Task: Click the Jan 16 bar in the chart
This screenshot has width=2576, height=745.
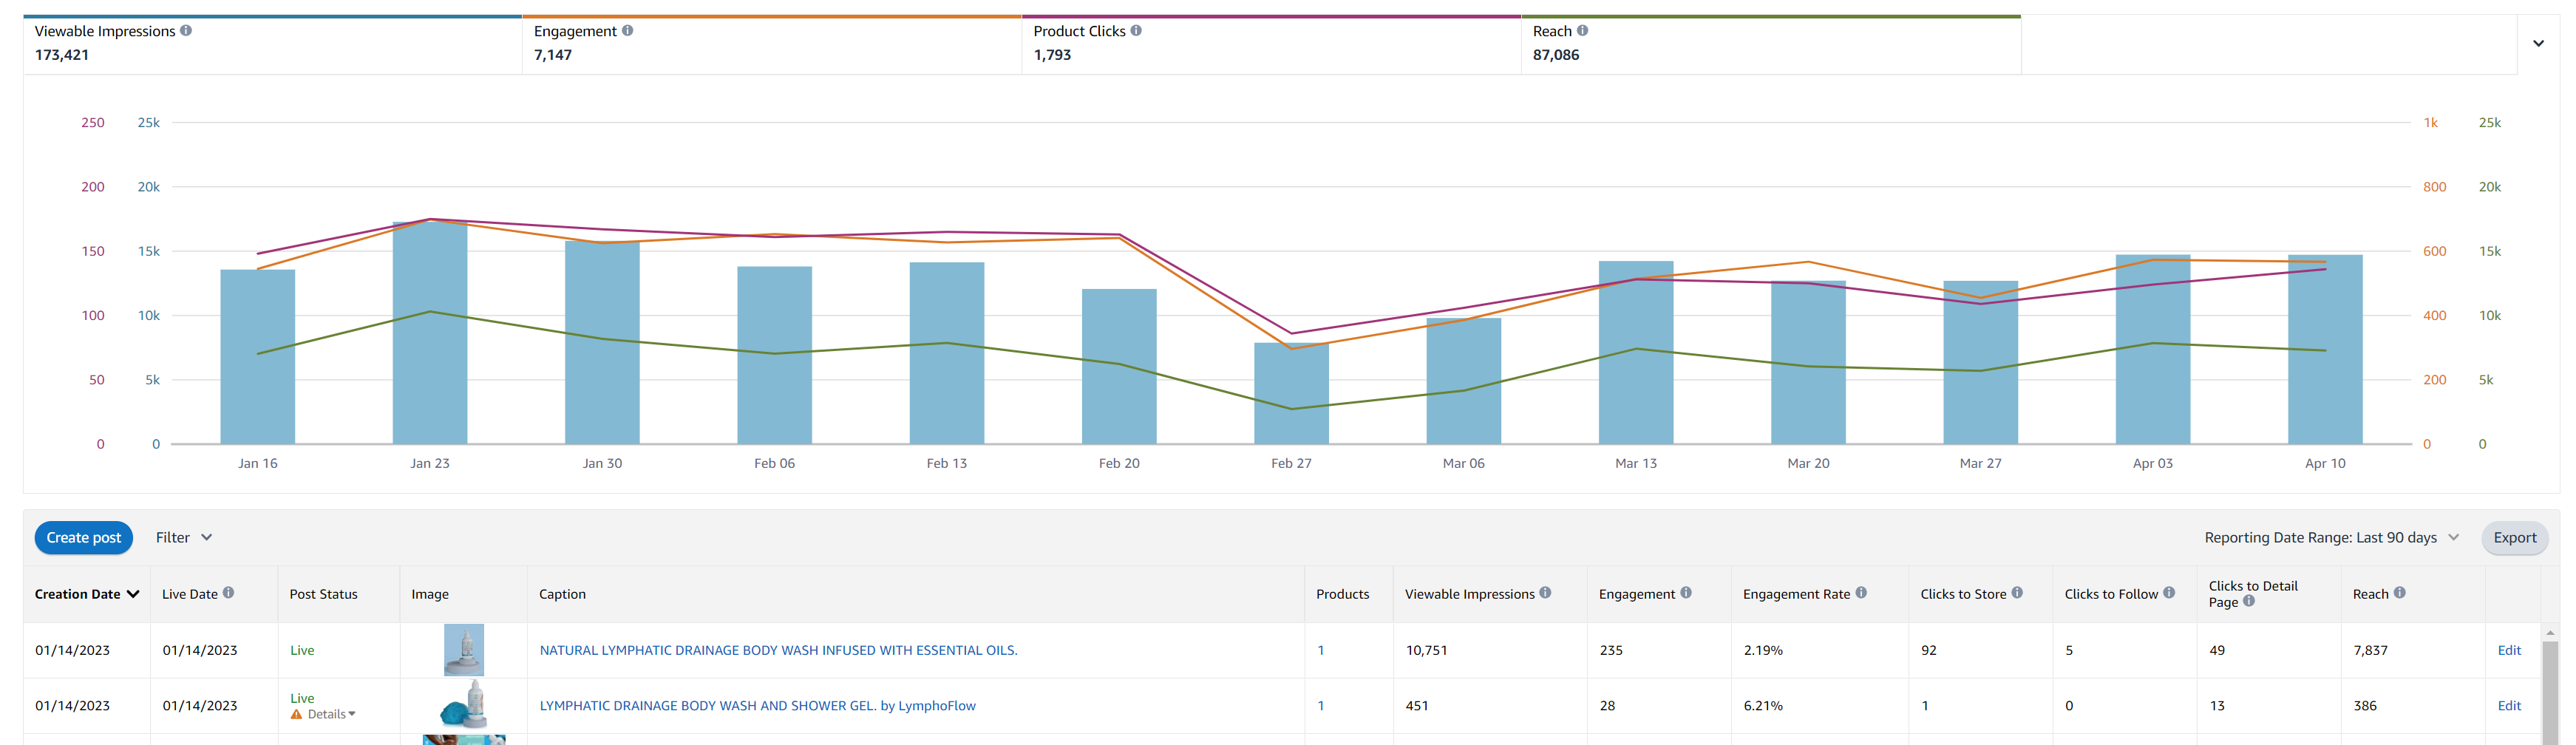Action: pos(258,356)
